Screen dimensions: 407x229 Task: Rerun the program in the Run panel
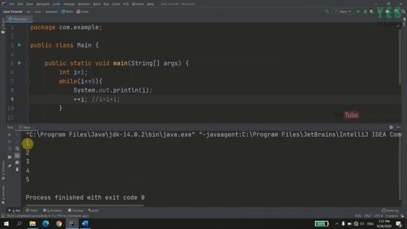coord(10,135)
